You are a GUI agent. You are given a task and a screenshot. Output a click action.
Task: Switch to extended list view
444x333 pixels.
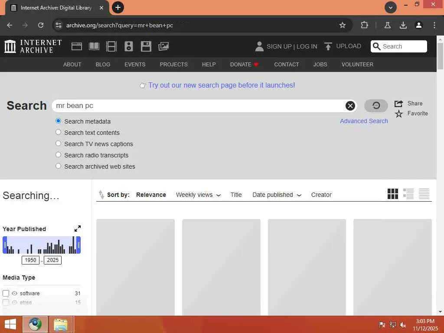pyautogui.click(x=408, y=194)
